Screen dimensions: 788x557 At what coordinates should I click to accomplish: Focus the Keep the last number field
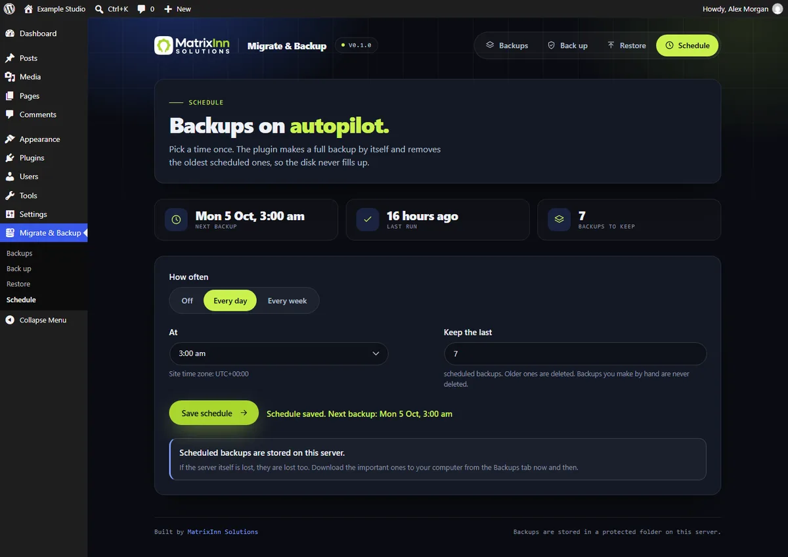(575, 353)
